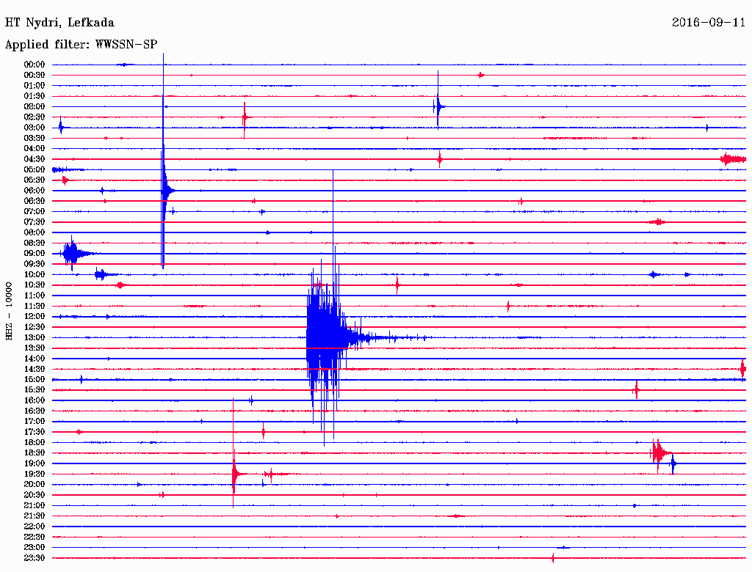Click the 21:00 time label
This screenshot has width=752, height=572.
click(x=35, y=505)
